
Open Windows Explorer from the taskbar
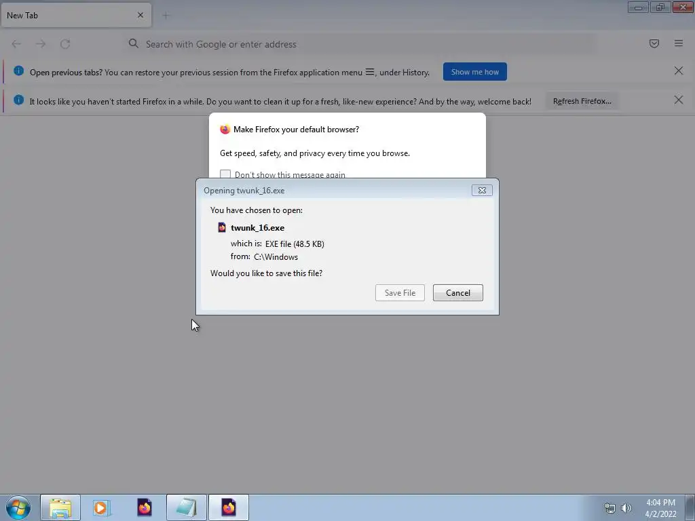(x=60, y=507)
